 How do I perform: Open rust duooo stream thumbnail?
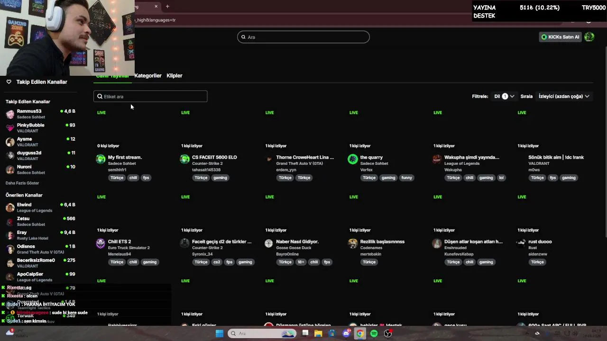tap(556, 213)
